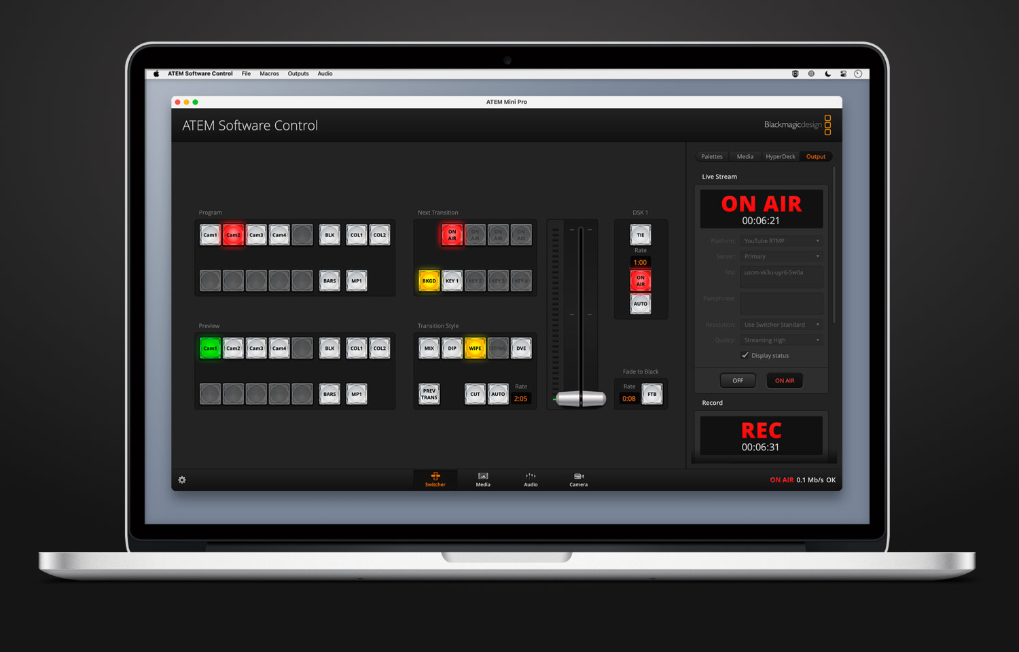Enable KEY 1 in Next Transition
The image size is (1019, 652).
click(452, 280)
